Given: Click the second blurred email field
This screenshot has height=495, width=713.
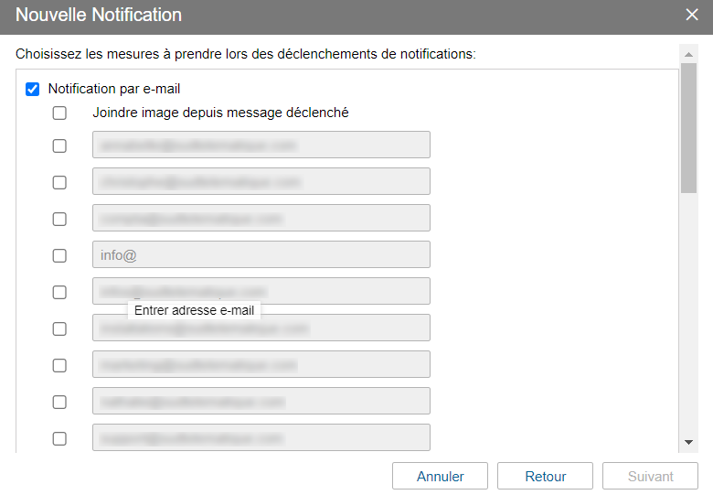Looking at the screenshot, I should pos(261,181).
